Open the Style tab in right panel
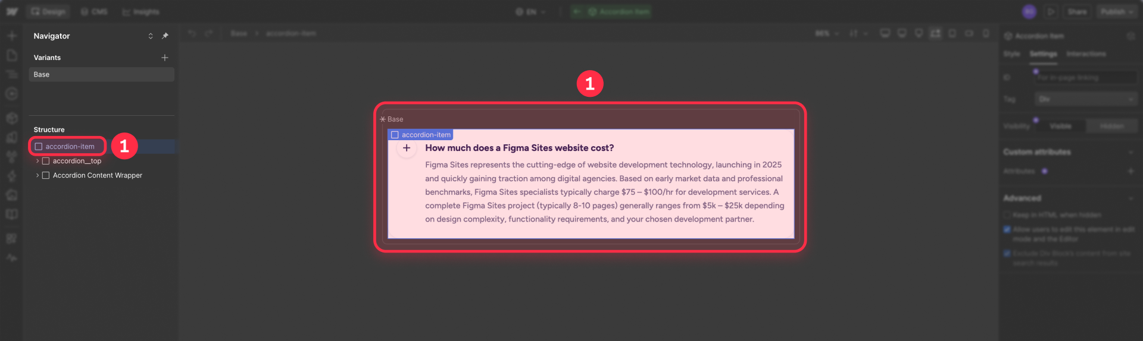Image resolution: width=1143 pixels, height=341 pixels. pos(1011,54)
